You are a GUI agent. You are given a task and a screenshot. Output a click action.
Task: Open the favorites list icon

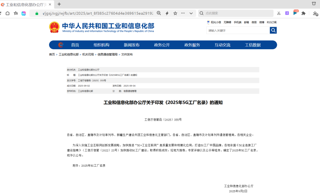click(16, 13)
